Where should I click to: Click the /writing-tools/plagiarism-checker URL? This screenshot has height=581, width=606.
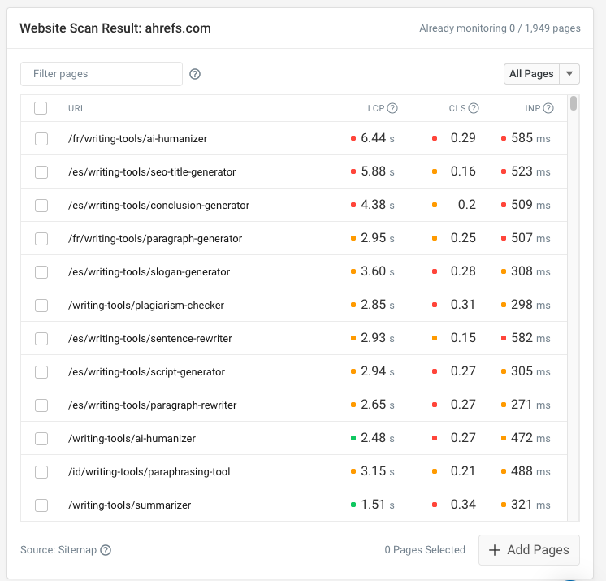[x=146, y=305]
